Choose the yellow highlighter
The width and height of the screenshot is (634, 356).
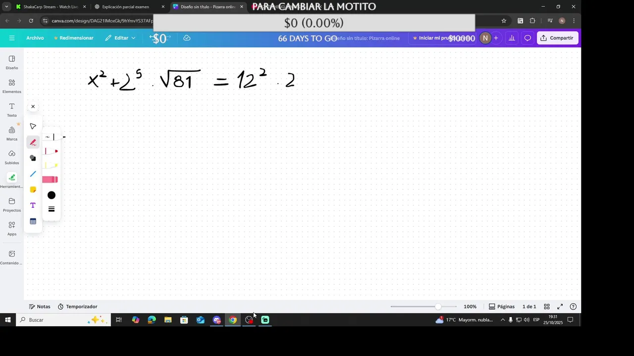pyautogui.click(x=51, y=165)
